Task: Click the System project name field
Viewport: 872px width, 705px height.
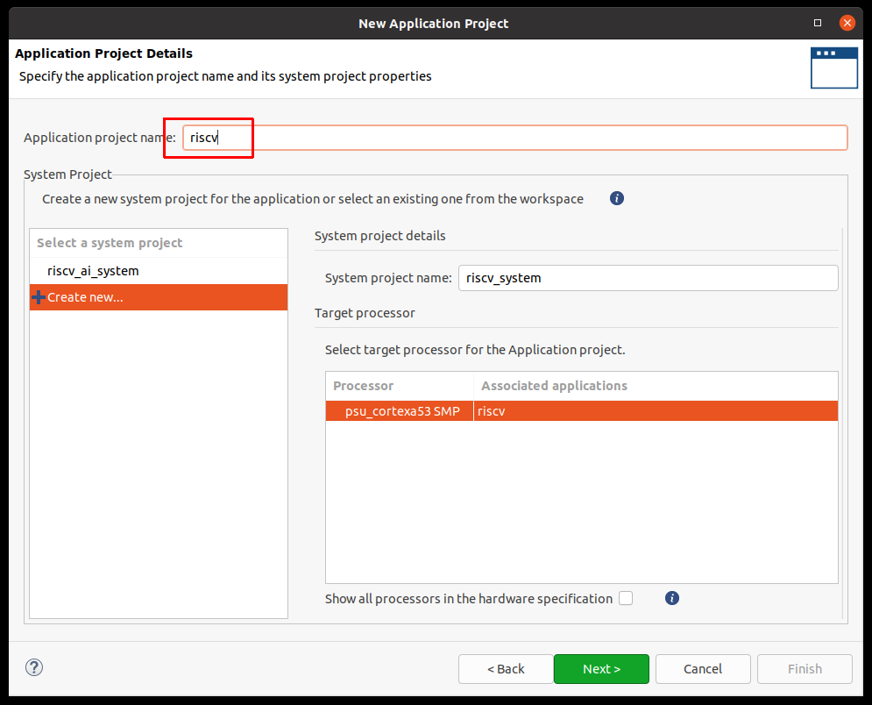Action: pyautogui.click(x=648, y=278)
